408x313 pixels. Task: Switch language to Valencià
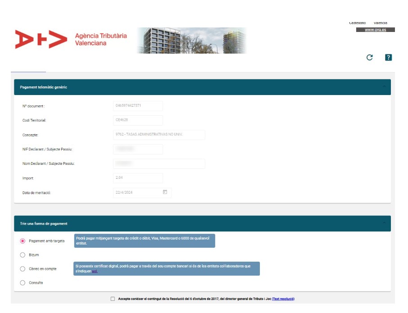(380, 23)
